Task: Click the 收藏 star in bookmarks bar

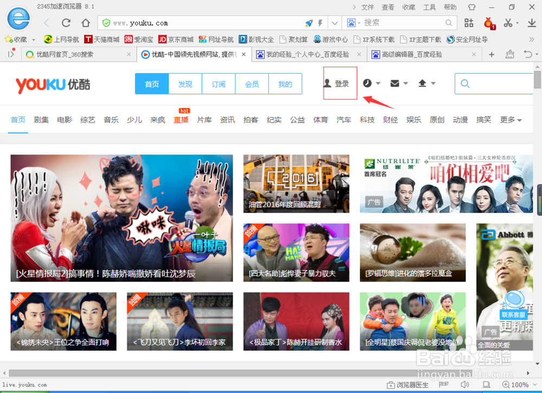Action: pyautogui.click(x=16, y=40)
